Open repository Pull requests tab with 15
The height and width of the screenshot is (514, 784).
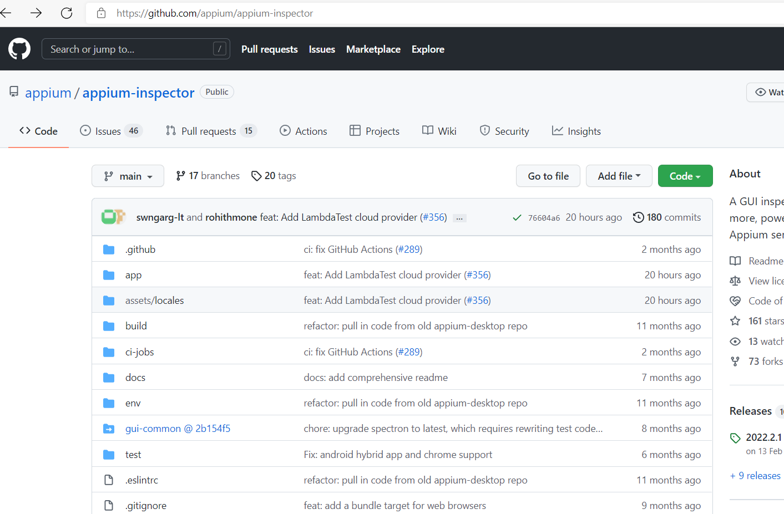click(211, 131)
